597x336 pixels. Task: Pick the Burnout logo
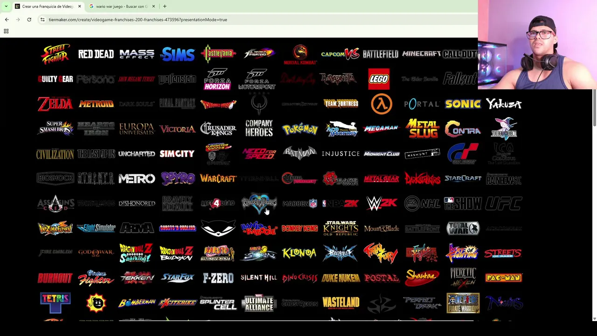coord(55,278)
